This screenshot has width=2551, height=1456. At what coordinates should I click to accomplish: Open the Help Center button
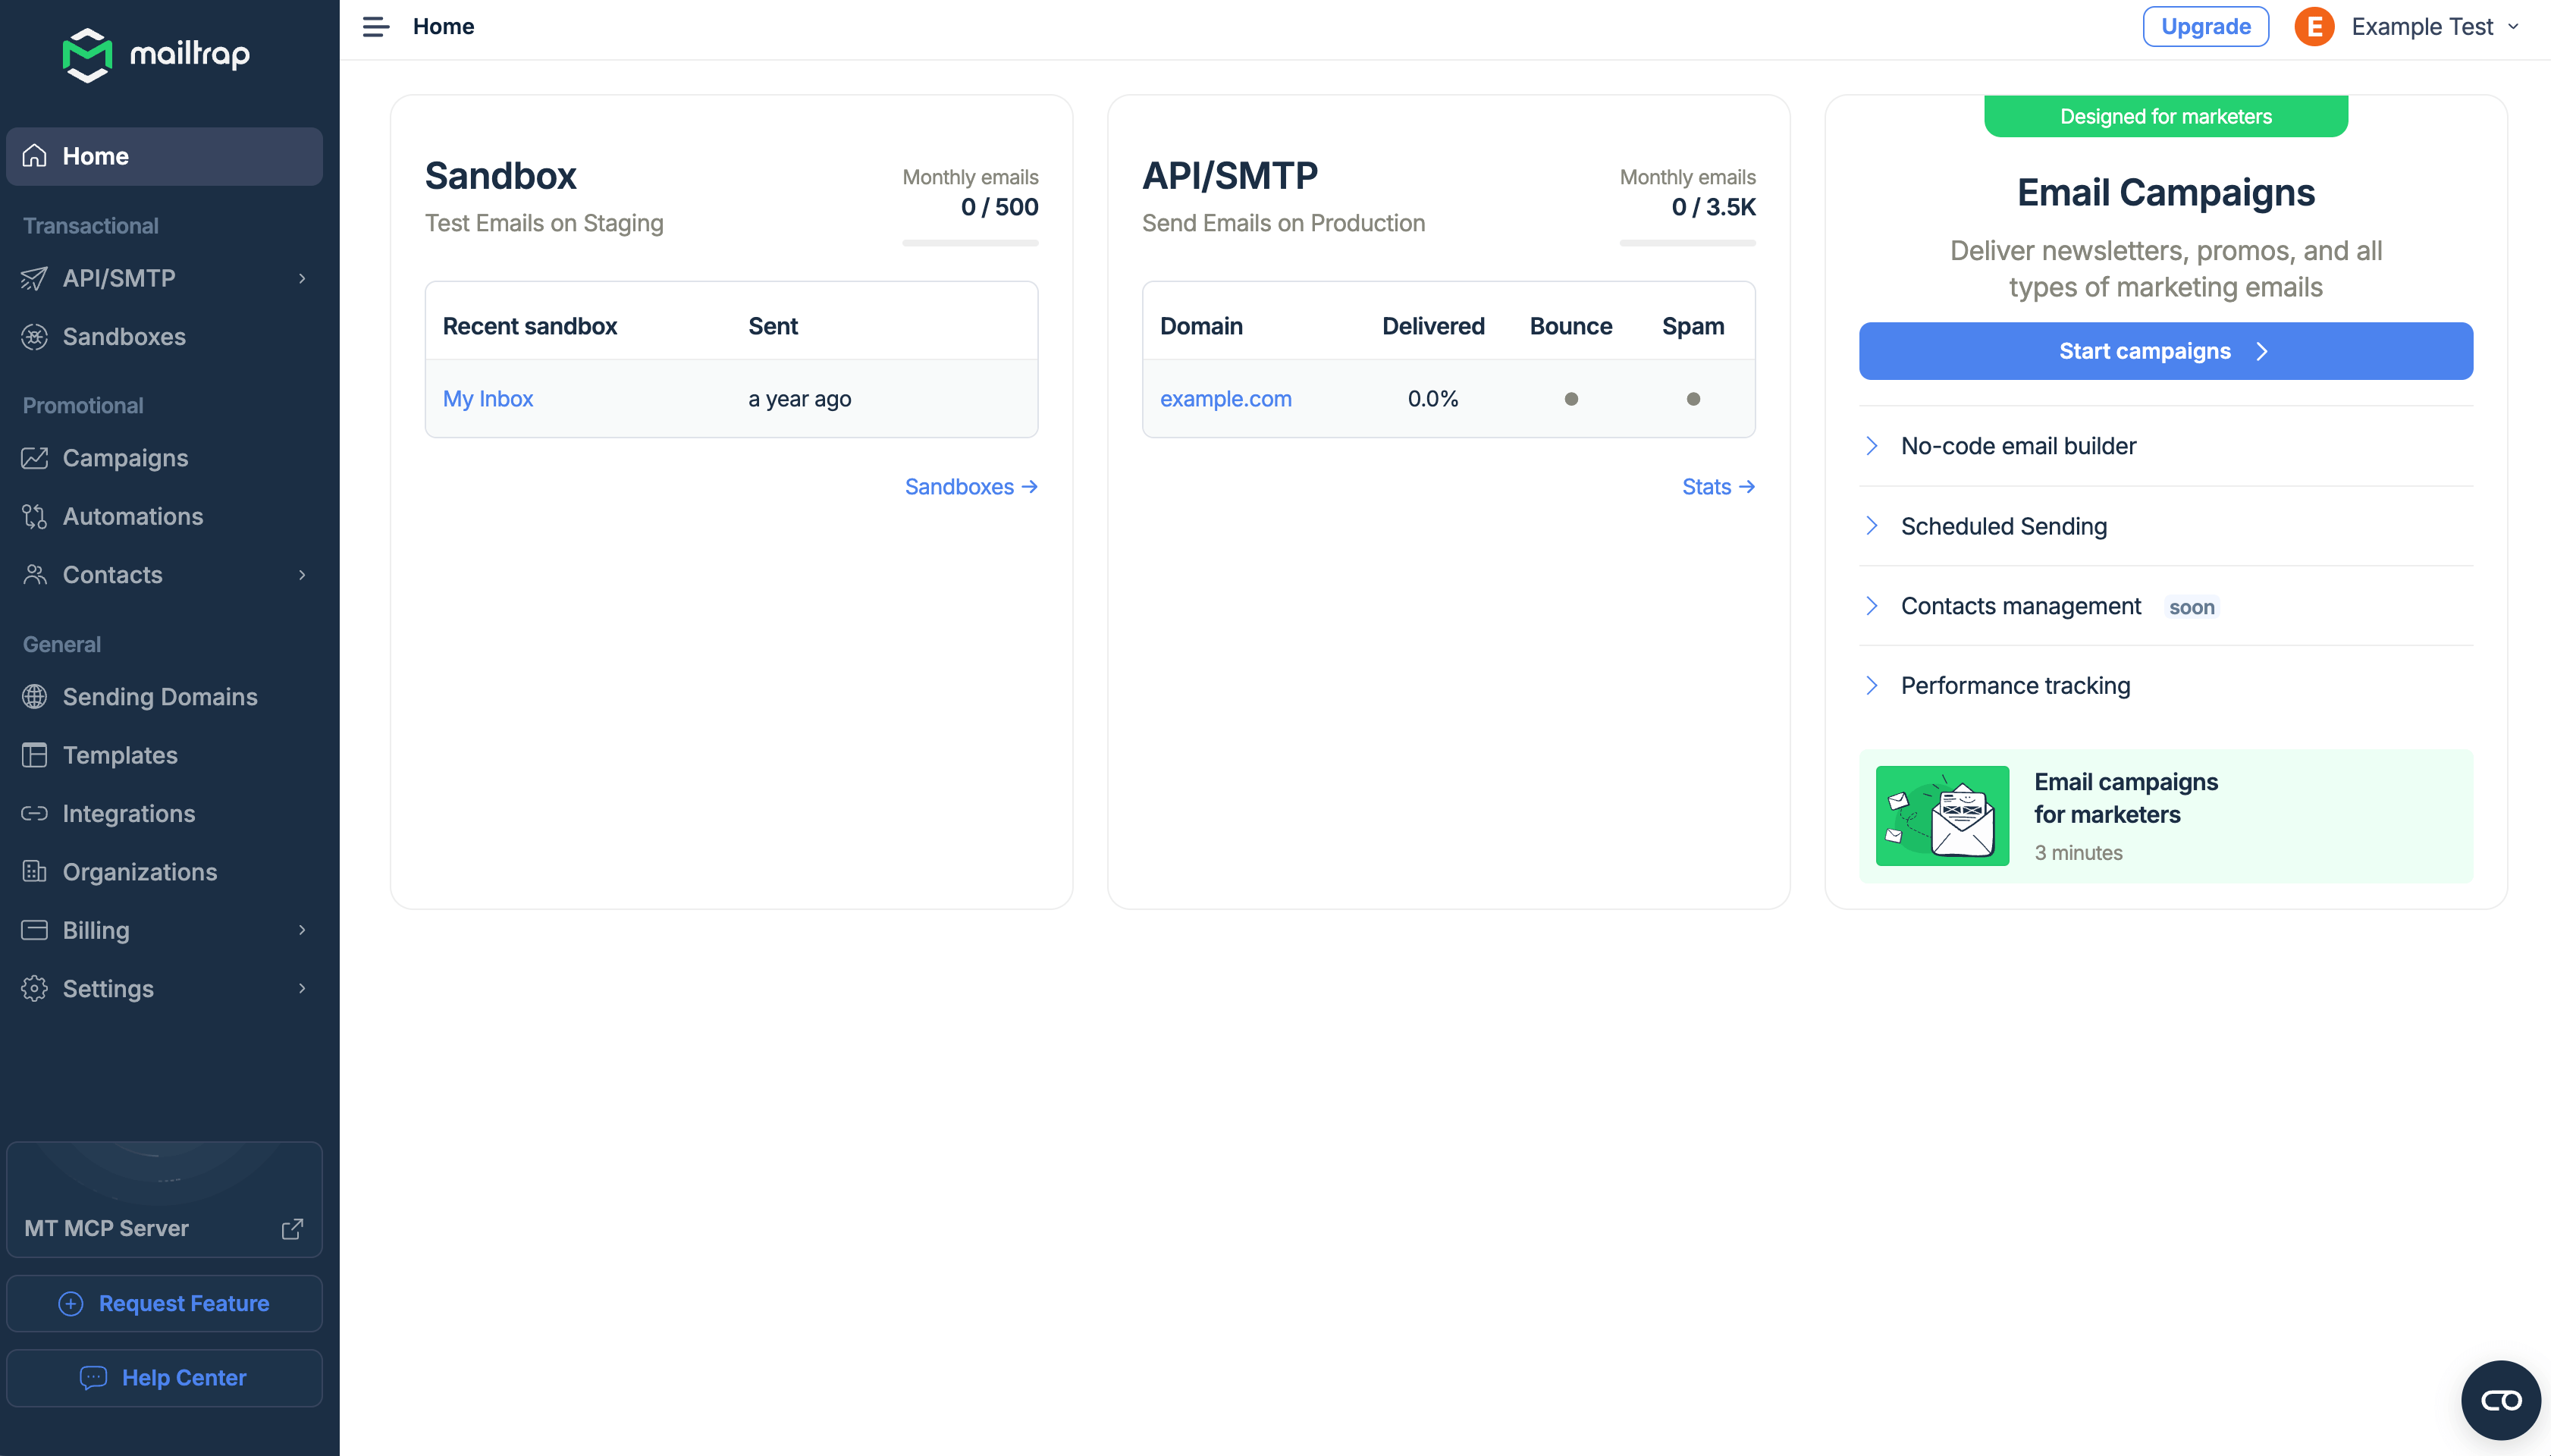(x=164, y=1378)
